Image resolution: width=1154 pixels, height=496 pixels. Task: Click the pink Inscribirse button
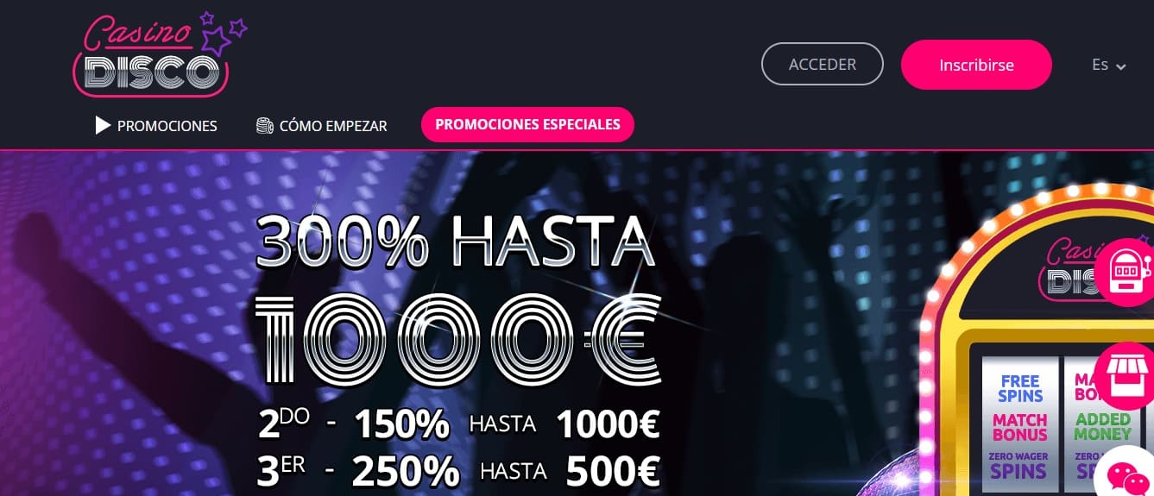point(976,65)
